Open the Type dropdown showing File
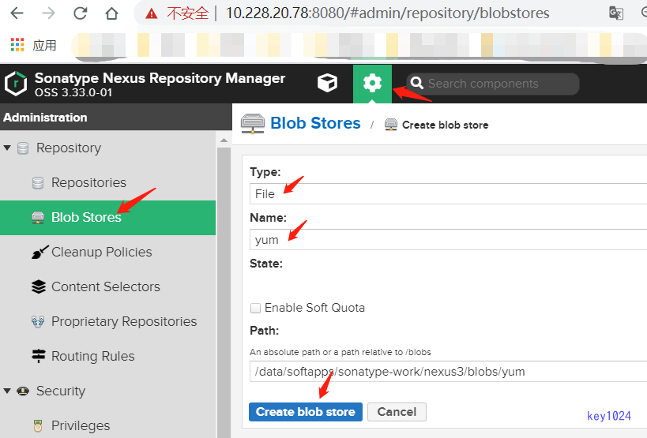Image resolution: width=647 pixels, height=438 pixels. [448, 193]
